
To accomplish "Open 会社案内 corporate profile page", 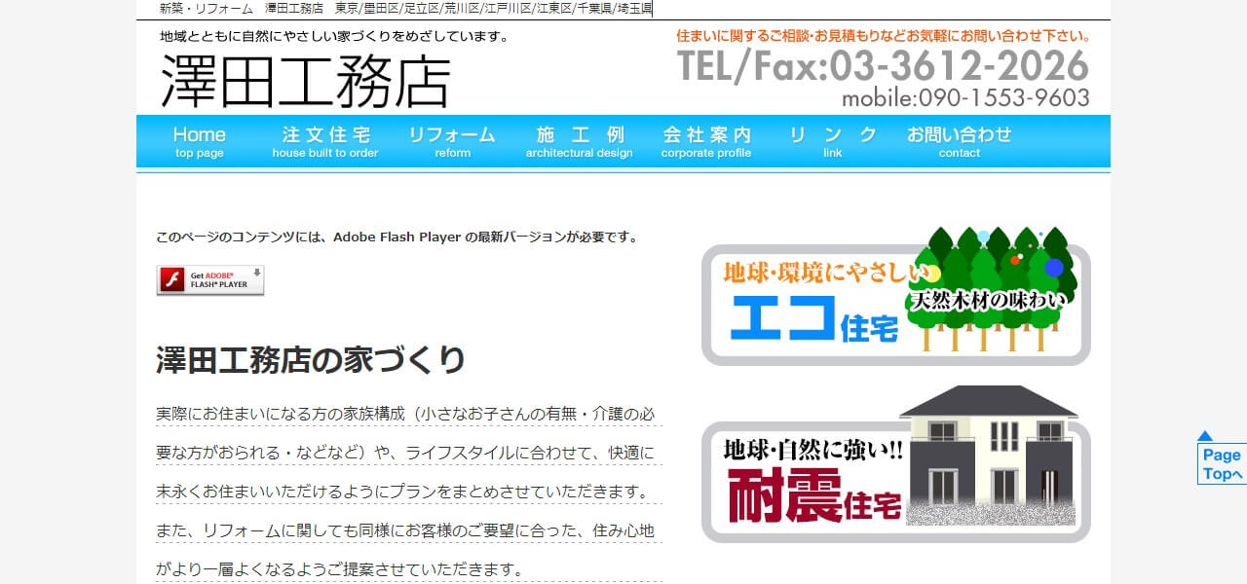I will tap(706, 142).
